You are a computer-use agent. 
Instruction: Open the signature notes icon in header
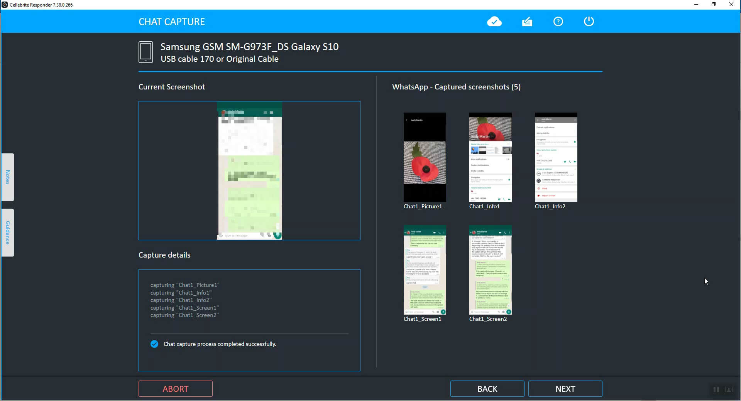point(527,22)
